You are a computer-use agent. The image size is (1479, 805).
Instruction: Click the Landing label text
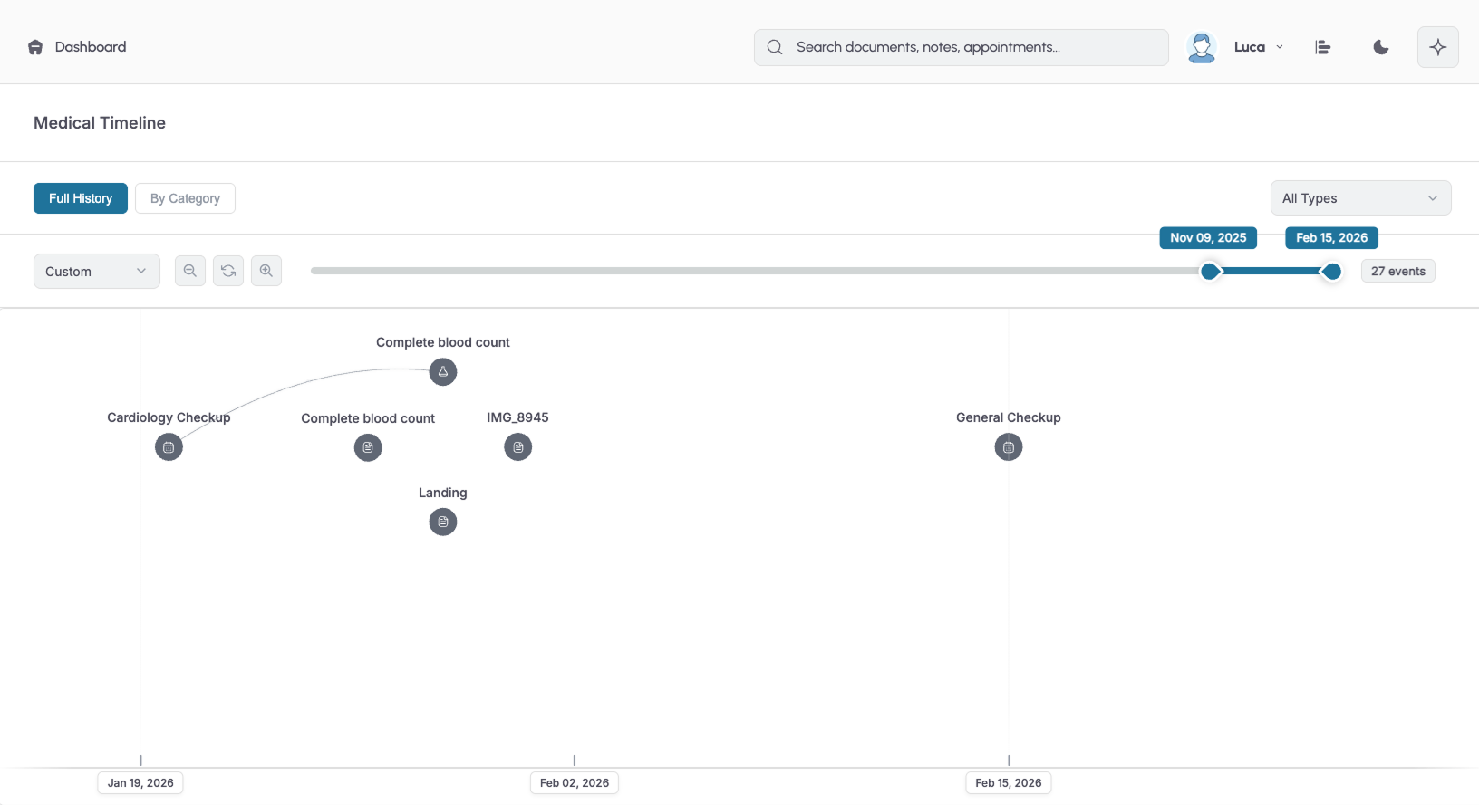(x=443, y=493)
